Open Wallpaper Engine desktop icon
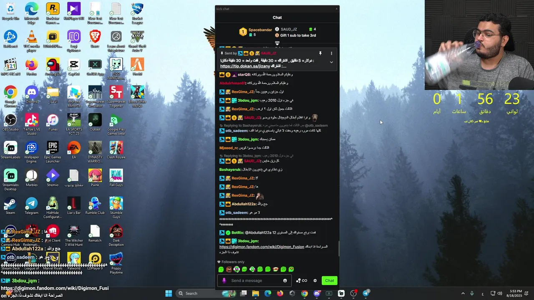Screen dimensions: 534x300 [x=31, y=152]
